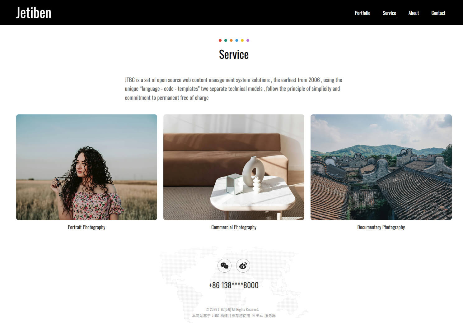Open the Portrait Photography image

pos(87,167)
